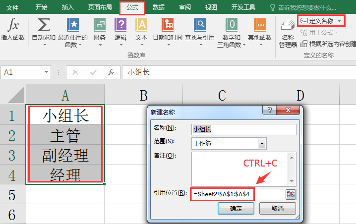Click Create from Selection (根据所选内容创建)
356x224 pixels.
(328, 44)
